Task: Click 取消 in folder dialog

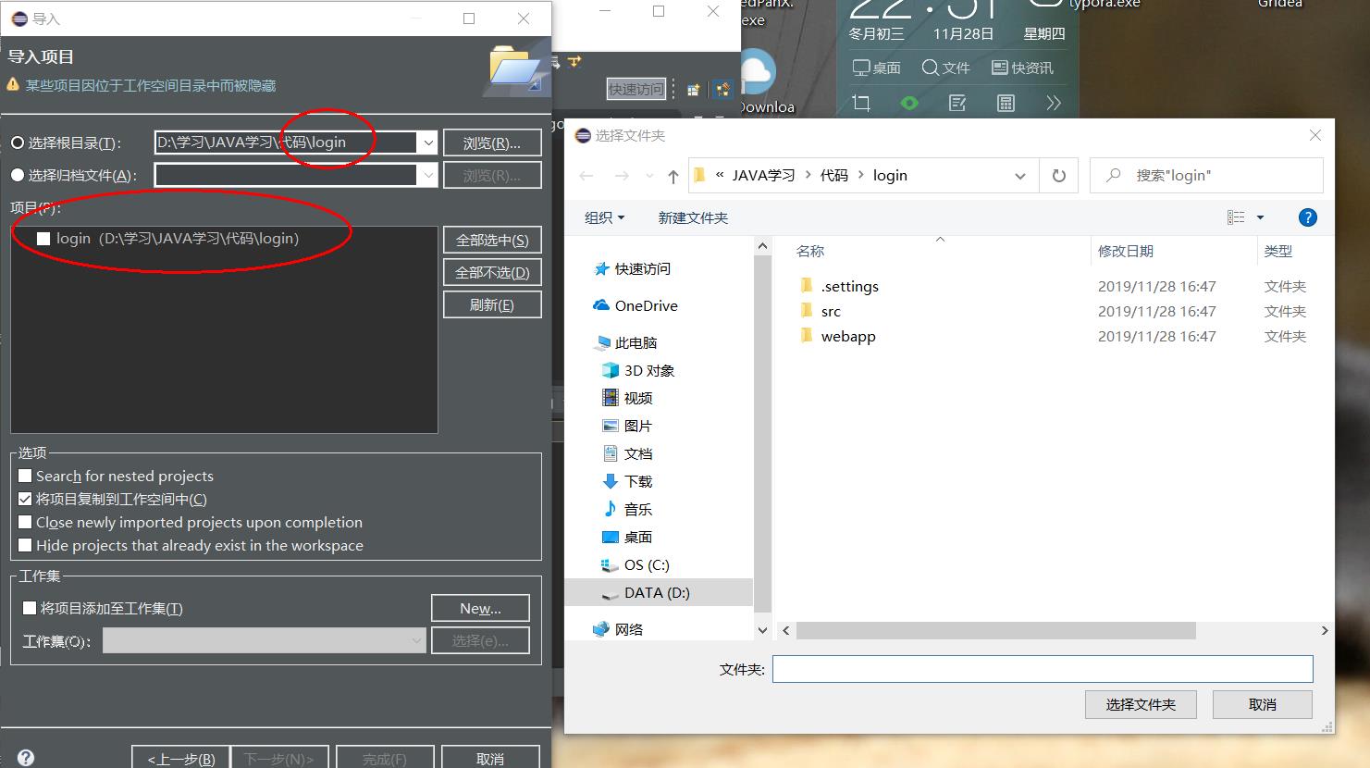Action: pos(1263,704)
